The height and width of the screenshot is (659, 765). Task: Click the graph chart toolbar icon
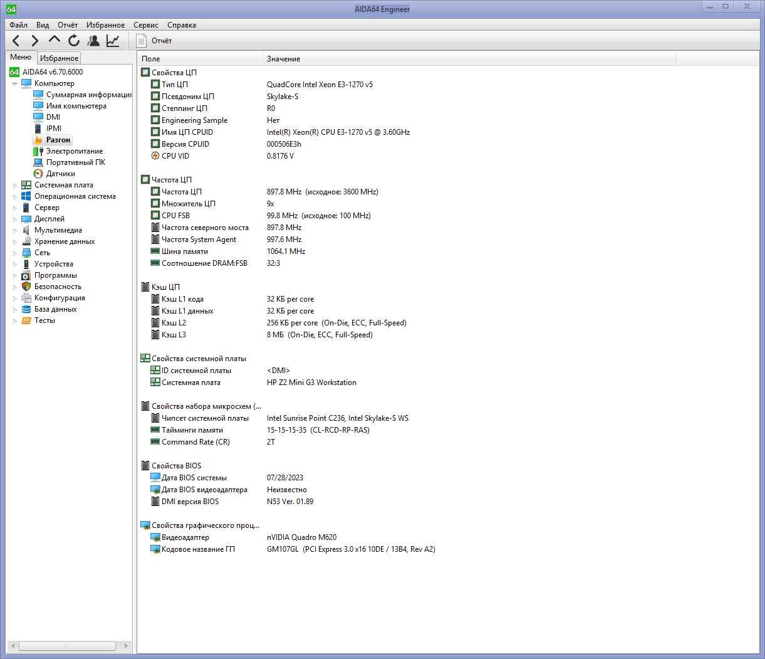pos(113,41)
